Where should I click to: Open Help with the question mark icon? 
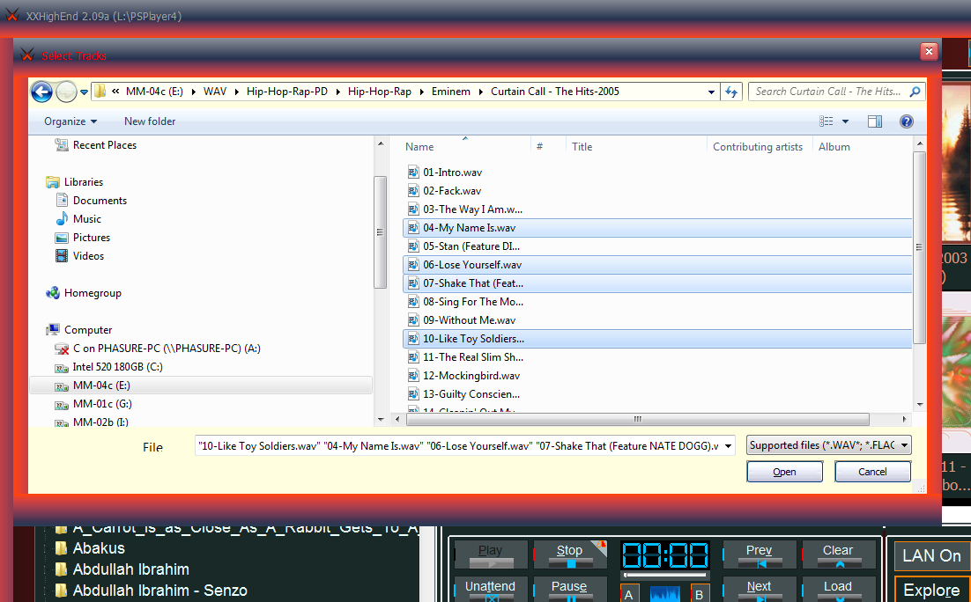907,121
